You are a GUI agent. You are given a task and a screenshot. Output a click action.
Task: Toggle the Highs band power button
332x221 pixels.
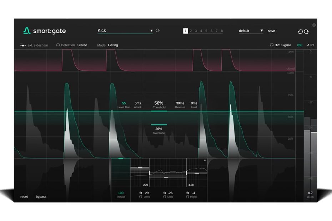point(187,193)
